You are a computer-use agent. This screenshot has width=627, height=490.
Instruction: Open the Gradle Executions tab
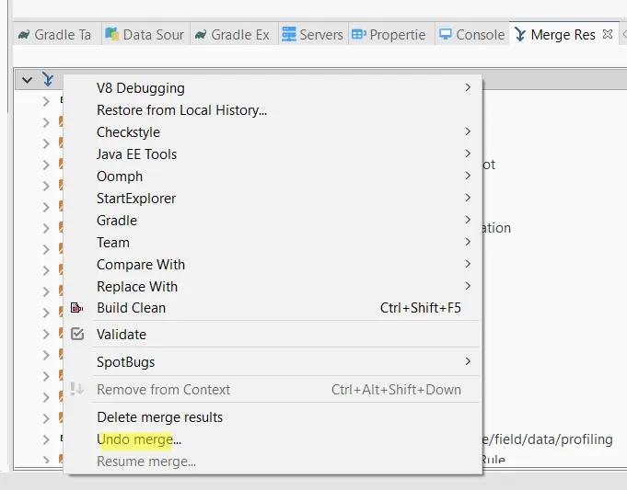pyautogui.click(x=233, y=35)
